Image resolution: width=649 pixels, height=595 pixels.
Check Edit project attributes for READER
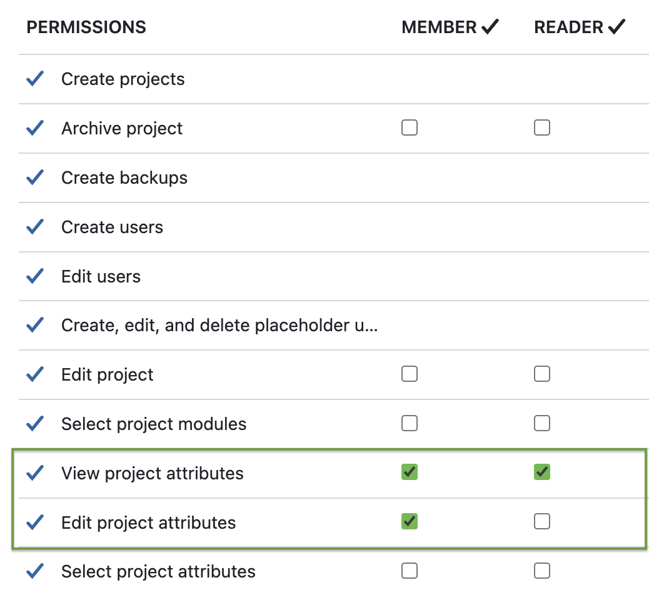pos(542,521)
